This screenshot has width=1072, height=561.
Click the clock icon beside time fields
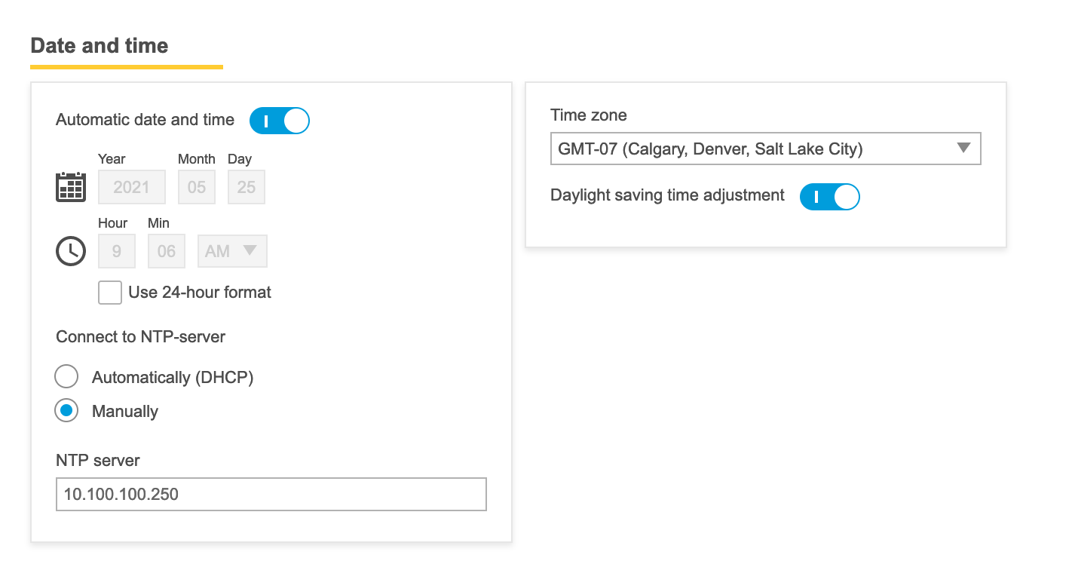point(71,251)
